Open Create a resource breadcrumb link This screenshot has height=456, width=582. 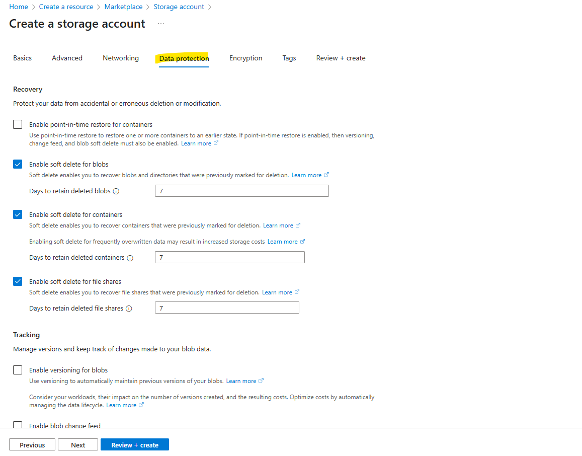[x=66, y=7]
